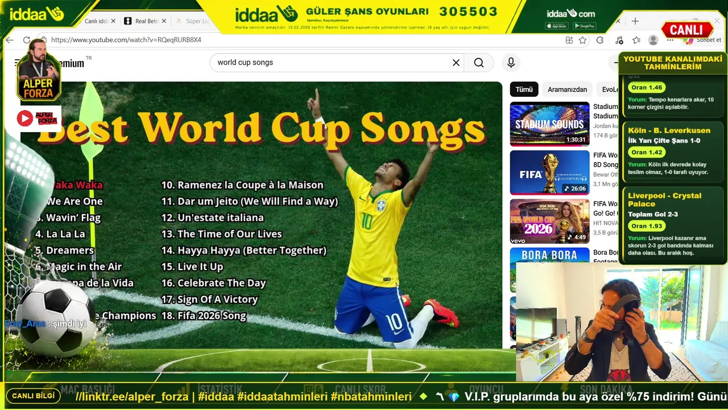
Task: Switch to the Real Betis browser tab
Action: click(x=147, y=21)
